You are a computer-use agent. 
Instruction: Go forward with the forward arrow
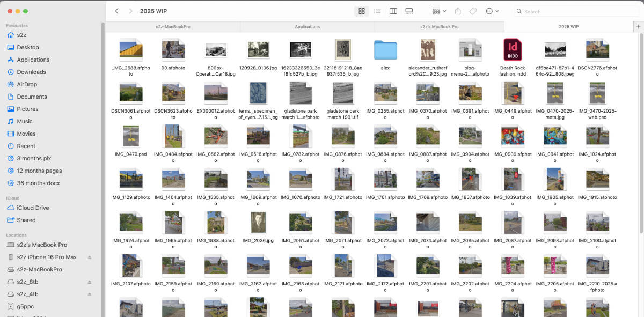tap(130, 11)
